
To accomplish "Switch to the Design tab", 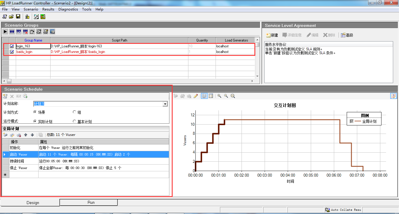I will point(30,203).
